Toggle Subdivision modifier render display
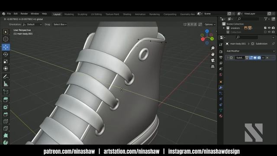The image size is (277, 156). point(259,58)
